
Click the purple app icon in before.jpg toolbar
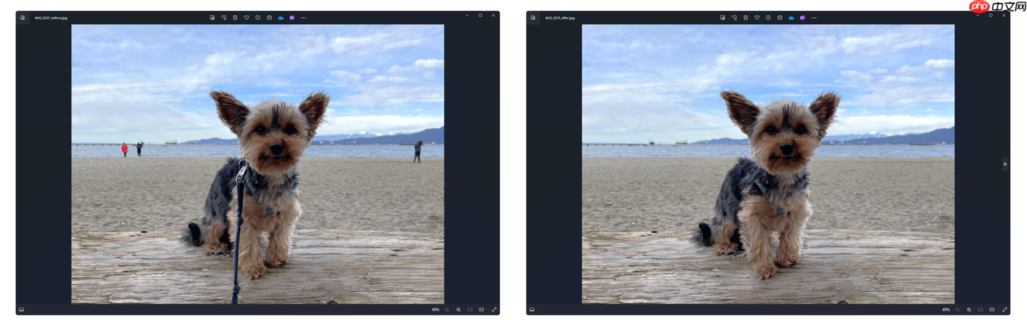tap(292, 18)
